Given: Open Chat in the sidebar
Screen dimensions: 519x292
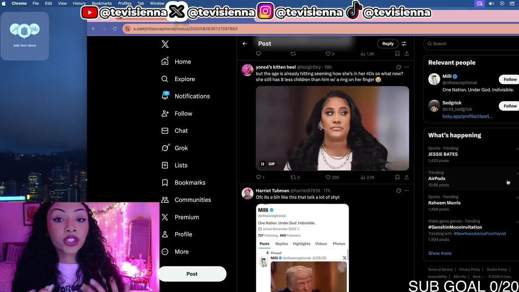Looking at the screenshot, I should point(174,131).
